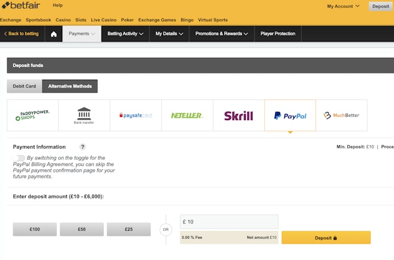Choose the £50 quick amount button
394x260 pixels.
click(x=82, y=230)
